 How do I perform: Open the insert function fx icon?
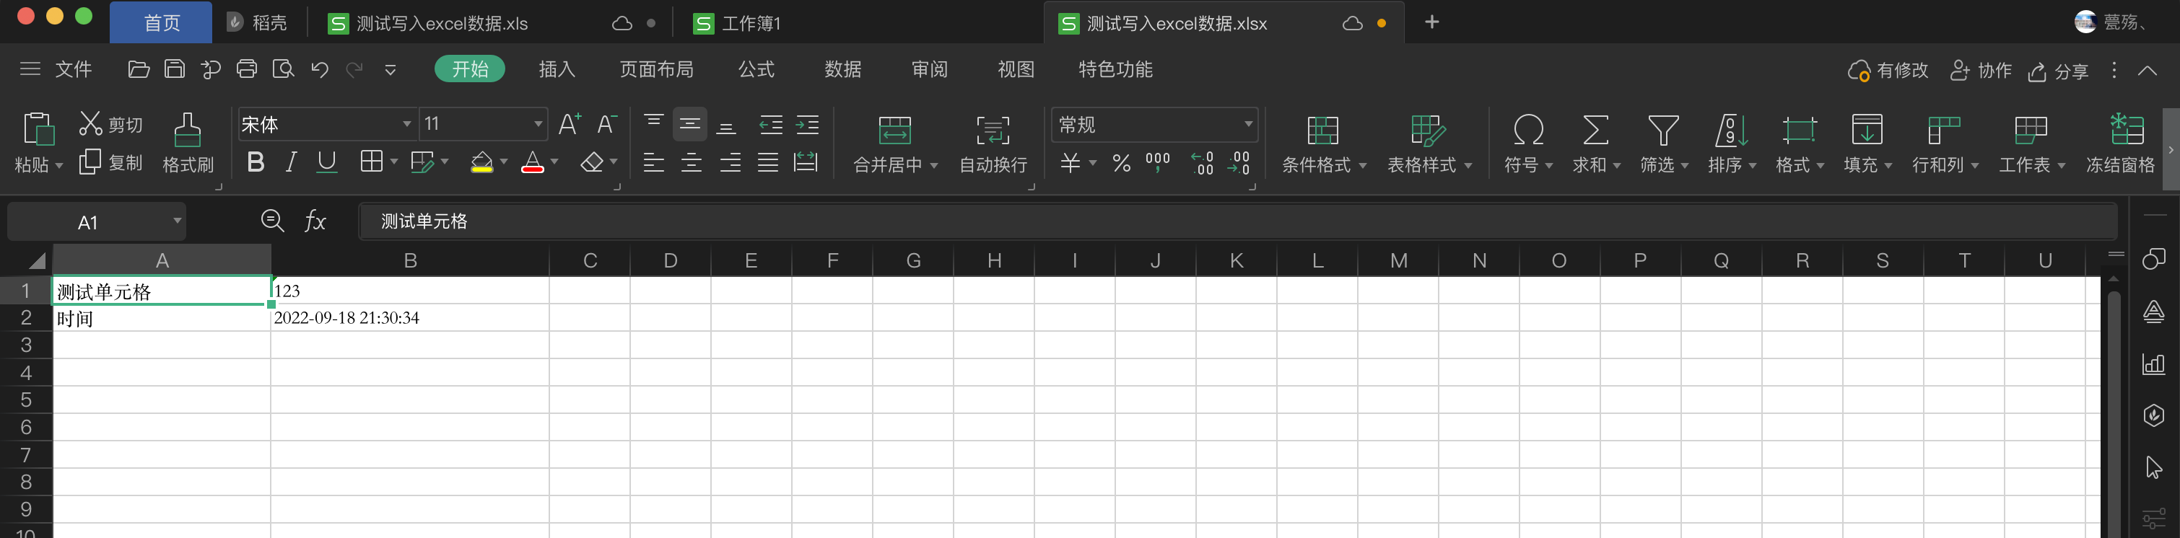(315, 221)
